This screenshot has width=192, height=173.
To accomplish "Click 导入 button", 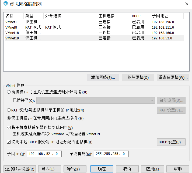I will [x=50, y=169].
